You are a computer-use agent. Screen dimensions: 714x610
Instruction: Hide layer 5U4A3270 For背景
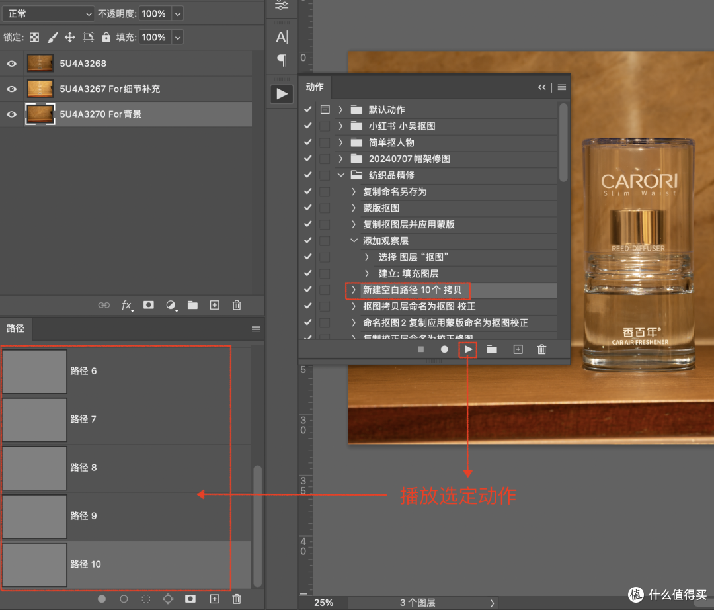click(x=12, y=114)
